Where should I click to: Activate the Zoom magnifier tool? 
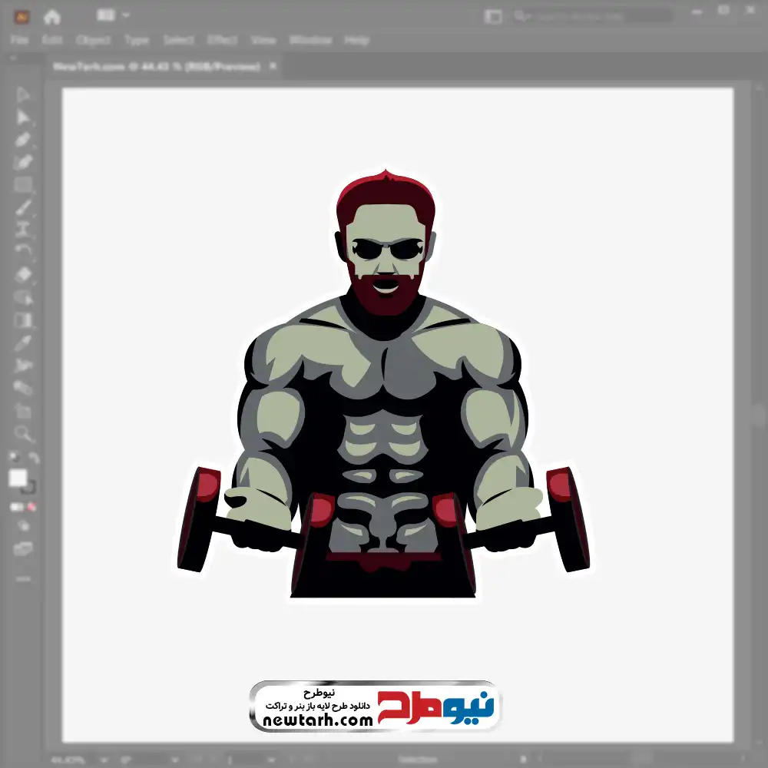point(23,434)
